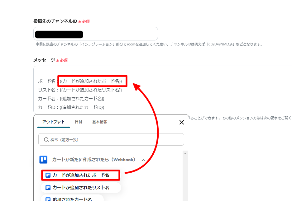The width and height of the screenshot is (292, 201).
Task: Close the output picker with X
Action: pyautogui.click(x=182, y=122)
